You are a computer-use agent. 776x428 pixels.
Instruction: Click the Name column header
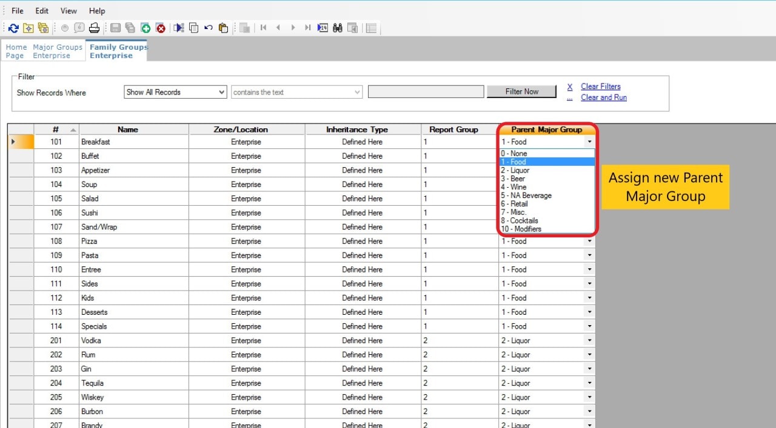[134, 130]
